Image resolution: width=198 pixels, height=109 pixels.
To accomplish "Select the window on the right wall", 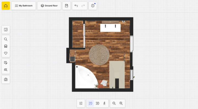I will click(x=131, y=44).
